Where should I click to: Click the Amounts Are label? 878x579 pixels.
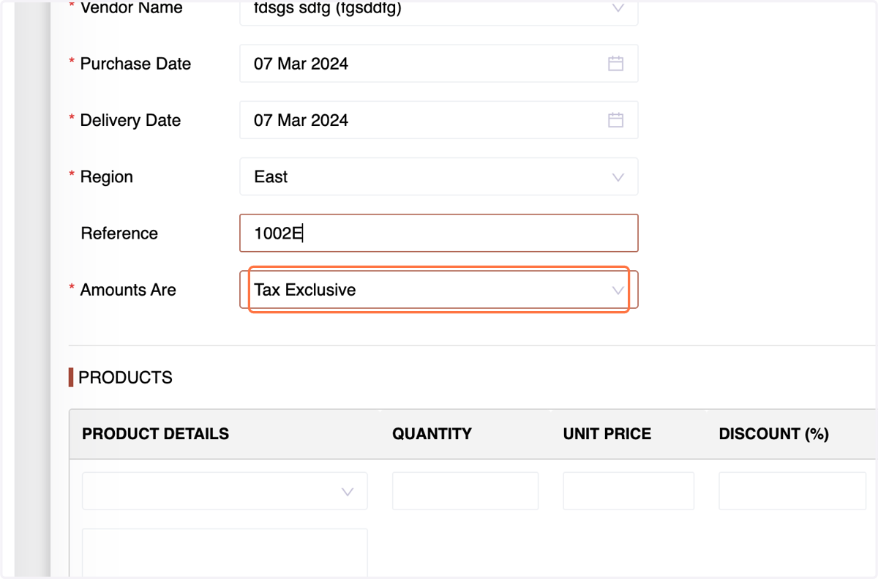tap(128, 290)
